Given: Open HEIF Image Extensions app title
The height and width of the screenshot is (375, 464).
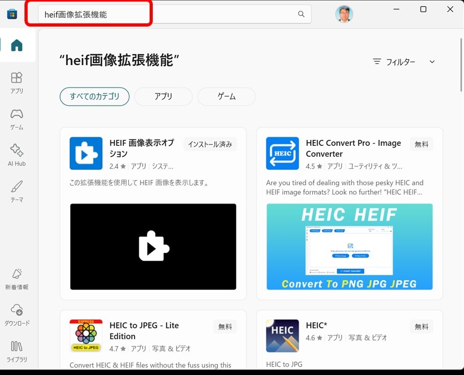Looking at the screenshot, I should point(142,148).
